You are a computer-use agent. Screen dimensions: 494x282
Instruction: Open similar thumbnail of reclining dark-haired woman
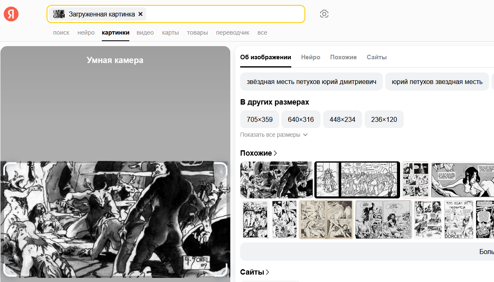pos(463,180)
